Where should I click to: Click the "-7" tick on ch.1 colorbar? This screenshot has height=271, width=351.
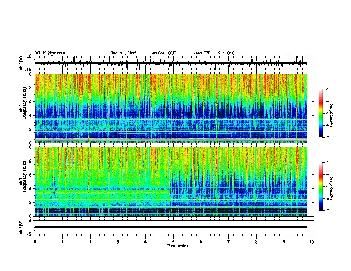pos(327,137)
